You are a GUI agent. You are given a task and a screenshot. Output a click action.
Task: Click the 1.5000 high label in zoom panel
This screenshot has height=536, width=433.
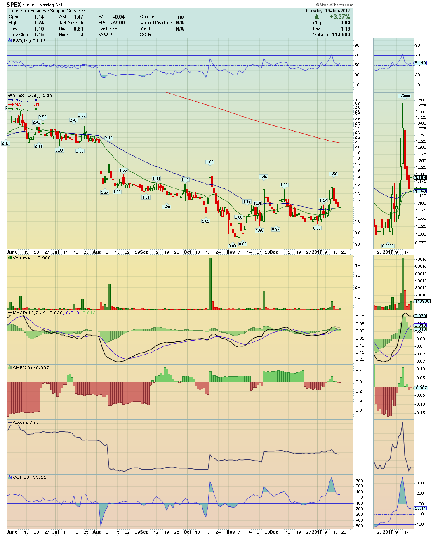coord(405,96)
